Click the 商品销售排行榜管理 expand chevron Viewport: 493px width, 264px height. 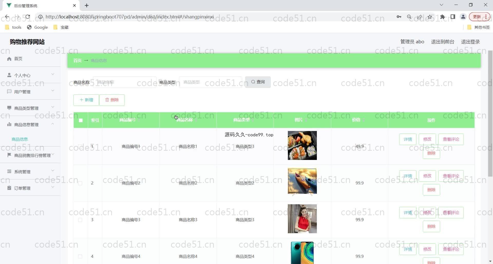pos(53,154)
